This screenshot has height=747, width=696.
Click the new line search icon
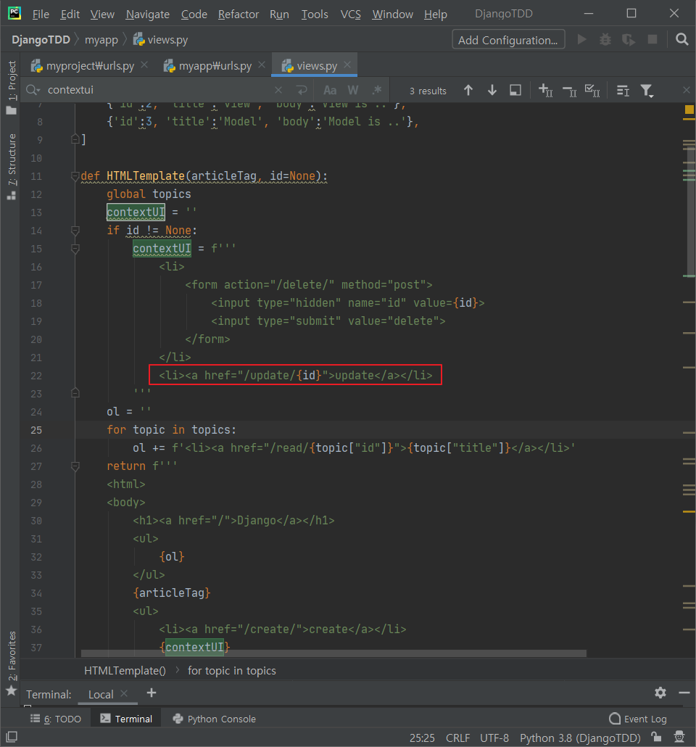pyautogui.click(x=302, y=90)
